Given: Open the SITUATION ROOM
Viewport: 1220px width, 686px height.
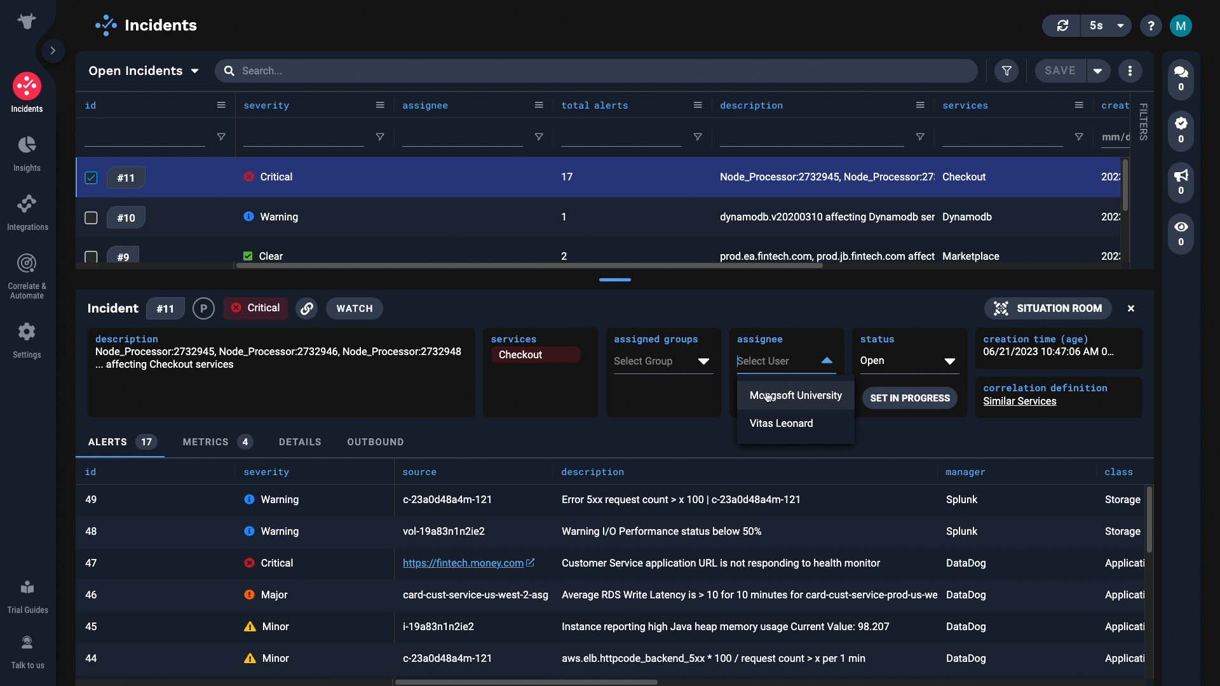Looking at the screenshot, I should 1048,309.
